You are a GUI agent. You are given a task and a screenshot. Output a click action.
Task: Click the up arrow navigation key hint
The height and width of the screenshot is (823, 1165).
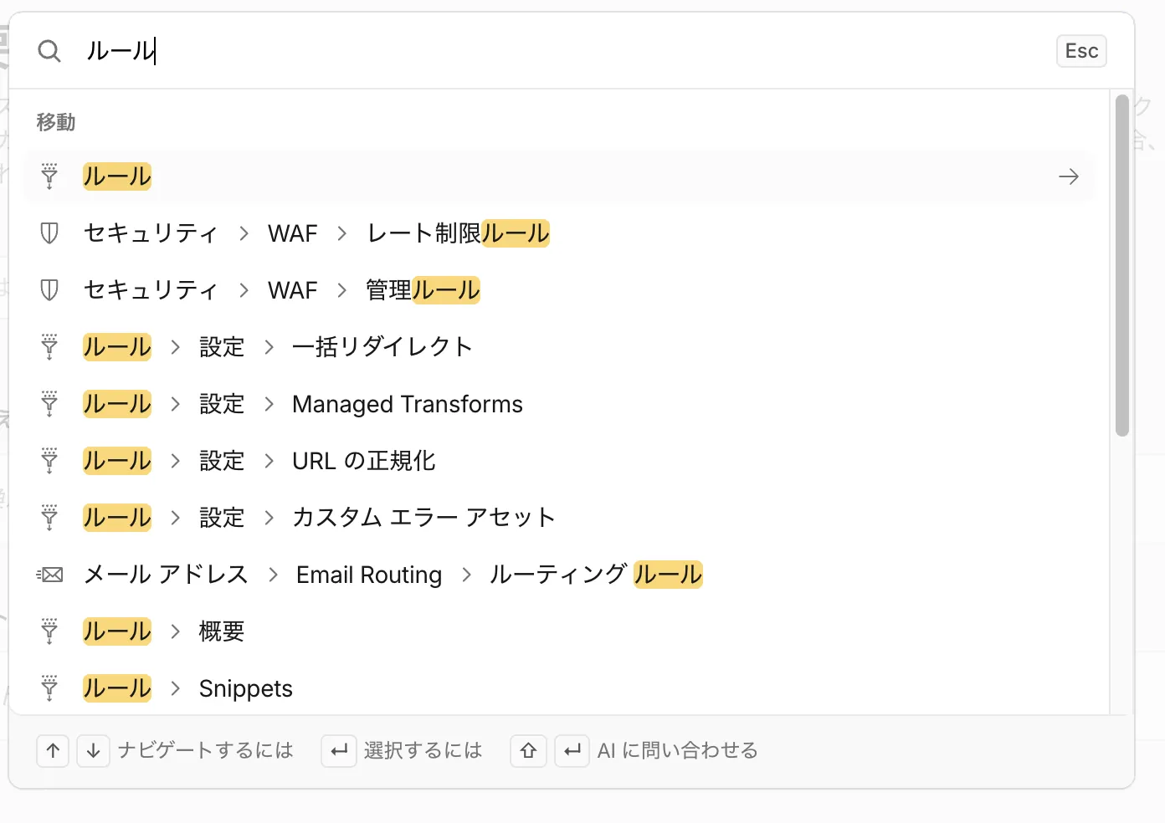[x=53, y=751]
